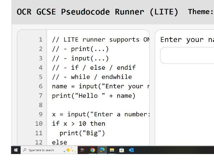Switch to Microsoft Edge in the taskbar

click(102, 150)
